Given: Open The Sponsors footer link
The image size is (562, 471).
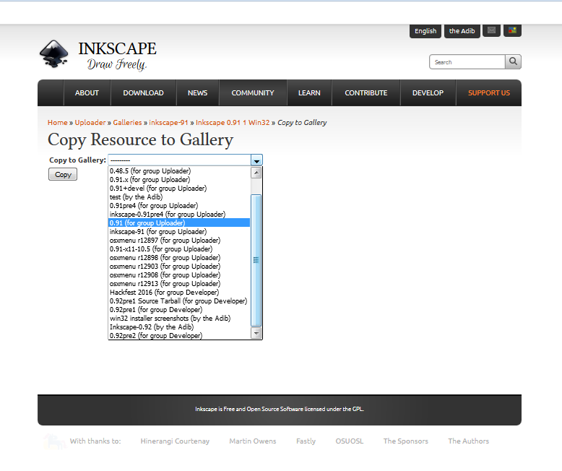Looking at the screenshot, I should click(x=406, y=441).
